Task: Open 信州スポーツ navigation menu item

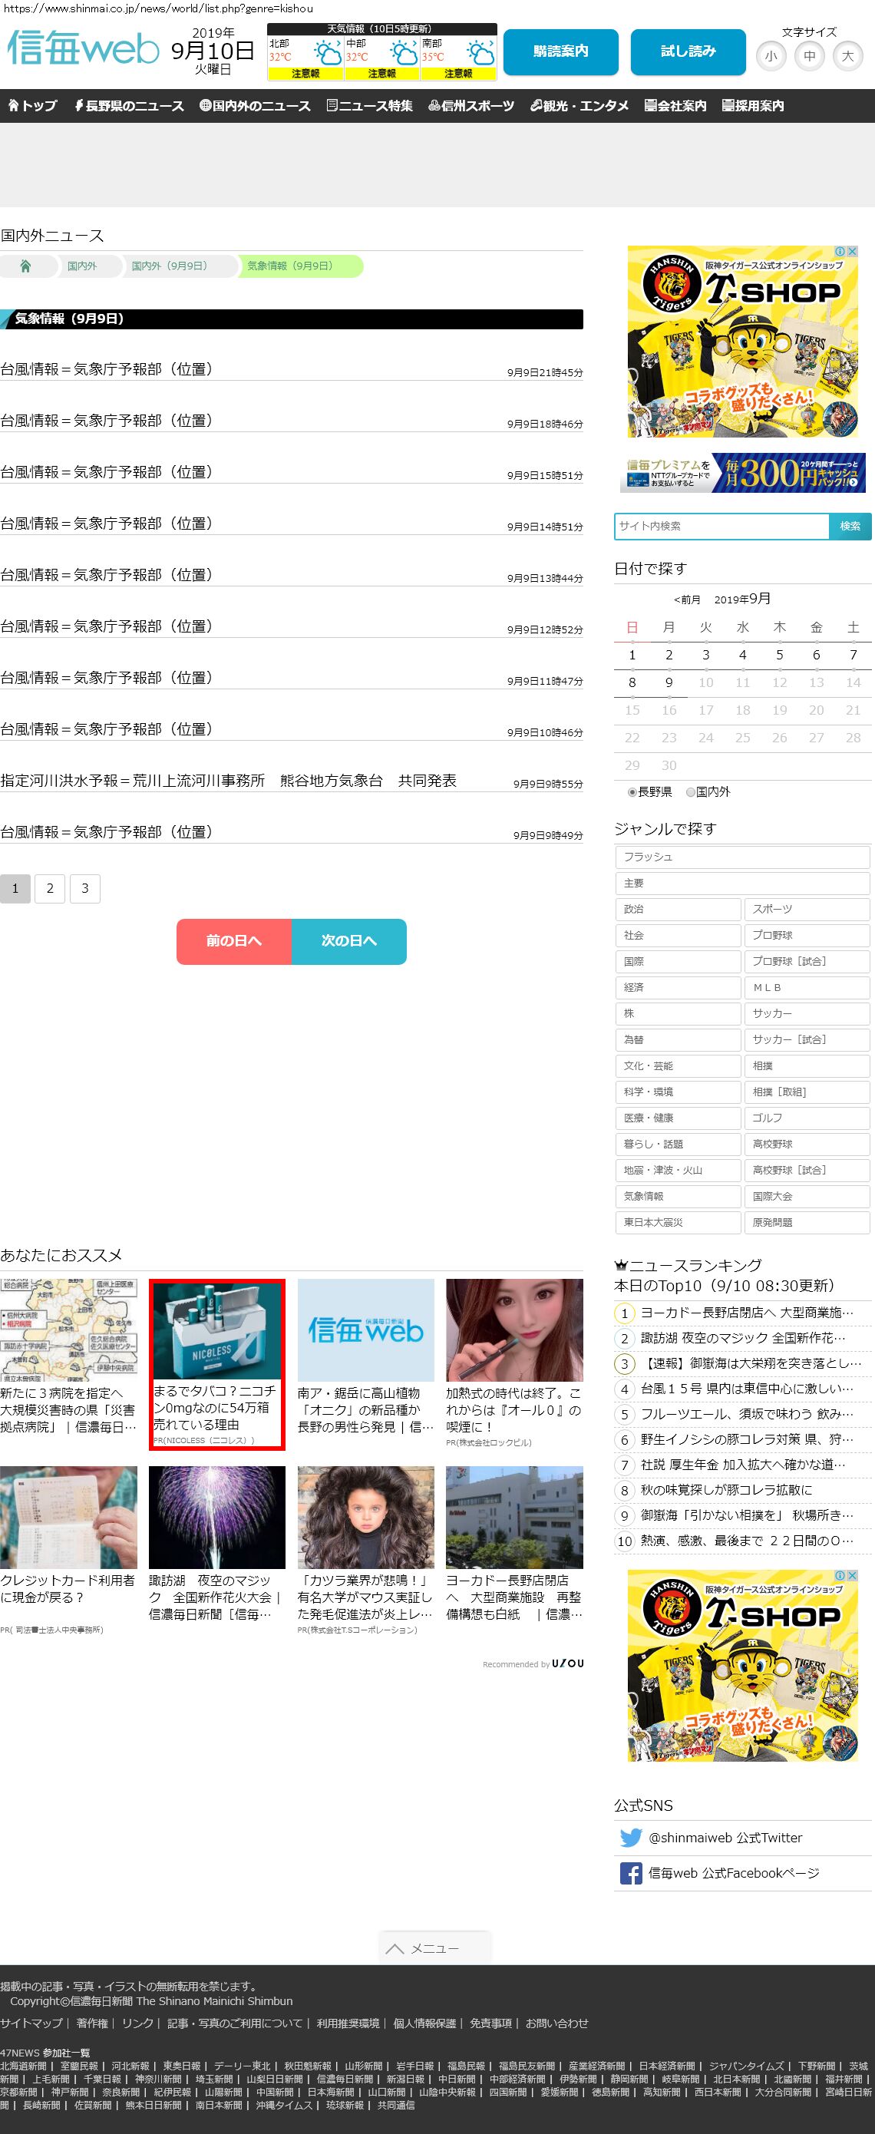Action: (471, 106)
